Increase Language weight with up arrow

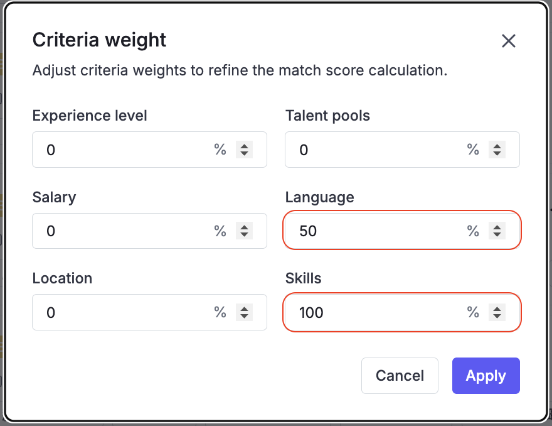(x=497, y=227)
